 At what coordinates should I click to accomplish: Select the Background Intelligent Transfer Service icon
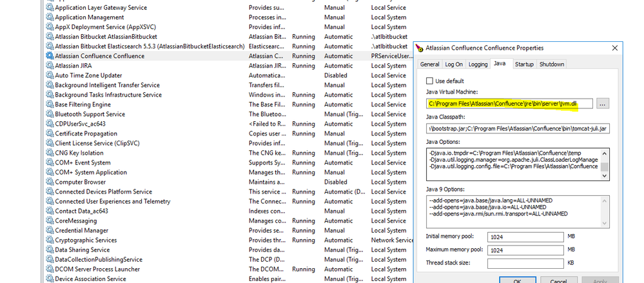[x=50, y=85]
